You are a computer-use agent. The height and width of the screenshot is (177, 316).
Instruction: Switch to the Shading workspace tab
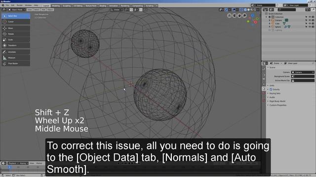[103, 5]
